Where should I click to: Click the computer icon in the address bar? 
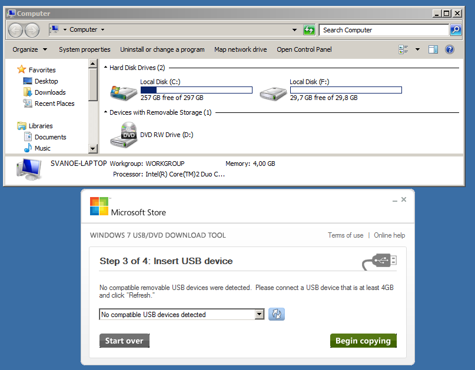point(54,29)
